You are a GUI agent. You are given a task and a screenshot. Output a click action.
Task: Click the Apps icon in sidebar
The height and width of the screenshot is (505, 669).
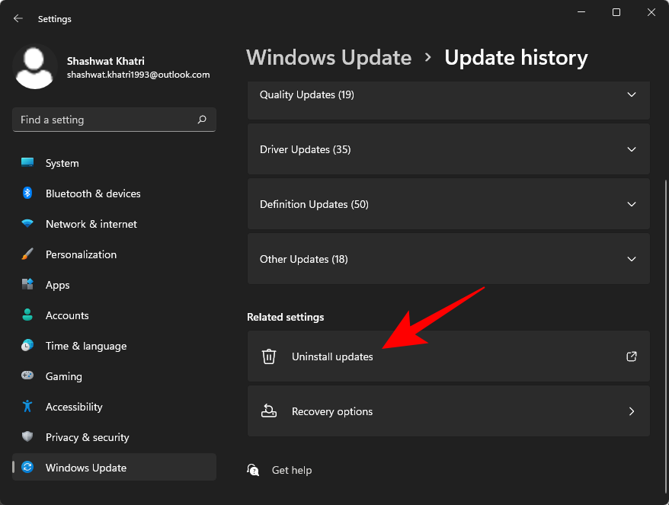point(28,285)
